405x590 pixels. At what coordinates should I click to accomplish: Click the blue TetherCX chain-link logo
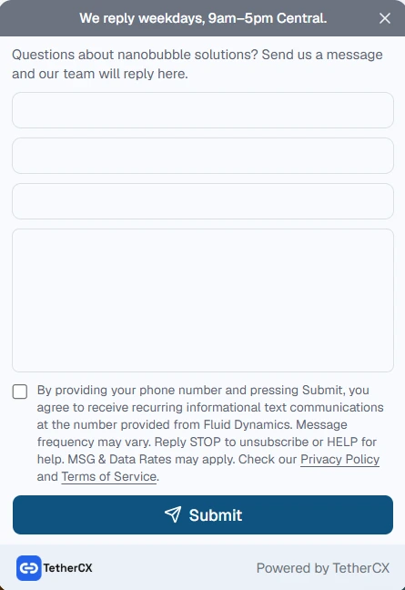point(28,568)
